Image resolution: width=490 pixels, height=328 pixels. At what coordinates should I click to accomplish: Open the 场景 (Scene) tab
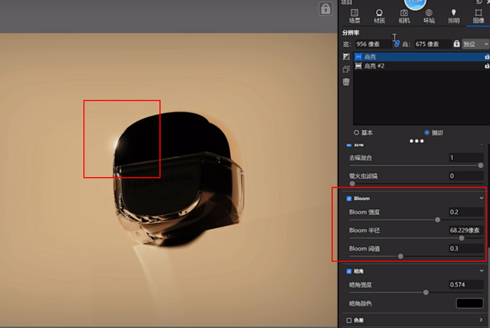tap(354, 16)
